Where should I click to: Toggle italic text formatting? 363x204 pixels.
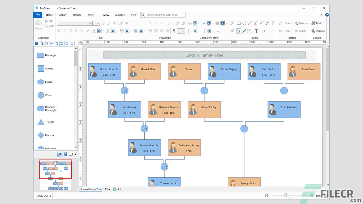point(65,31)
